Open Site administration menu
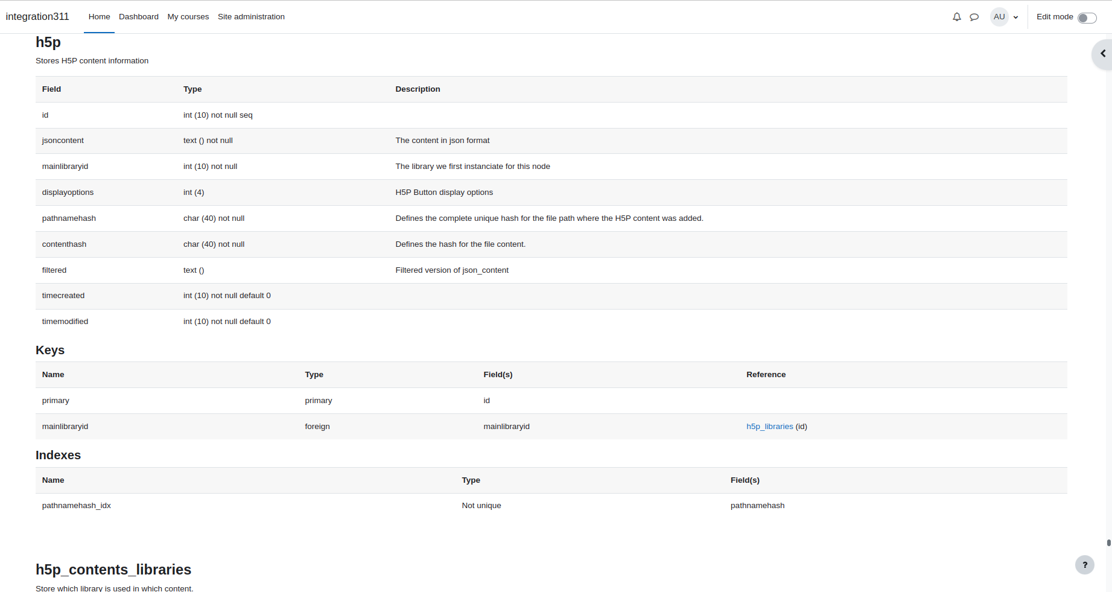1112x592 pixels. tap(251, 17)
